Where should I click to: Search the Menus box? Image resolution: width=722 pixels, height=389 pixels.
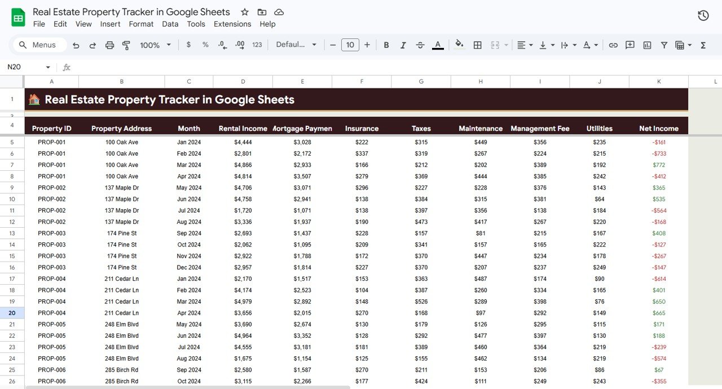pyautogui.click(x=39, y=45)
